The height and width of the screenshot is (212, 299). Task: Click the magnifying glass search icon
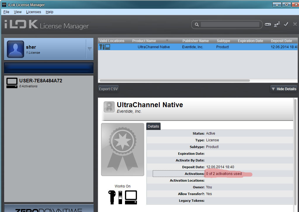(197, 25)
